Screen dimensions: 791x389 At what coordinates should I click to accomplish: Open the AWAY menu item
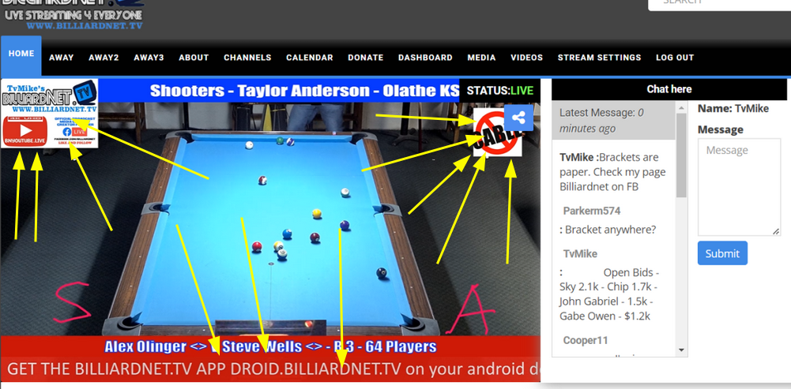click(62, 58)
